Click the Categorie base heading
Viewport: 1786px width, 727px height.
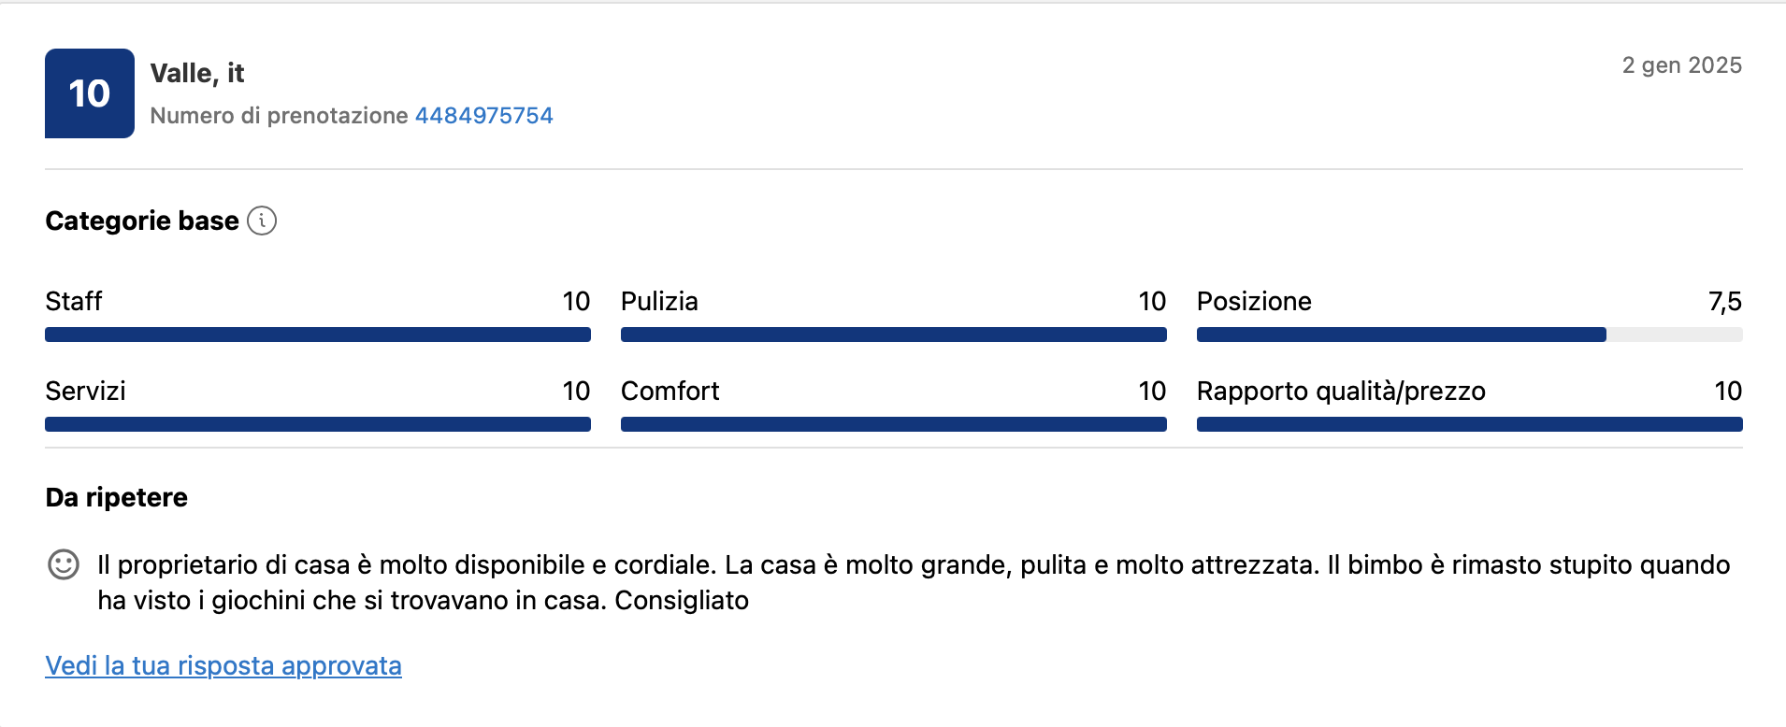(x=140, y=221)
